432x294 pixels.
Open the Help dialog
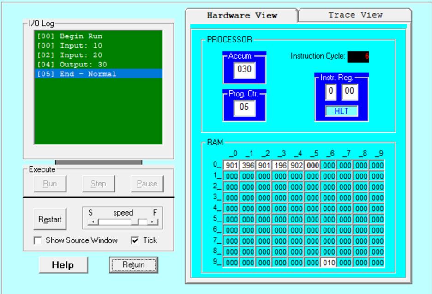(x=63, y=265)
